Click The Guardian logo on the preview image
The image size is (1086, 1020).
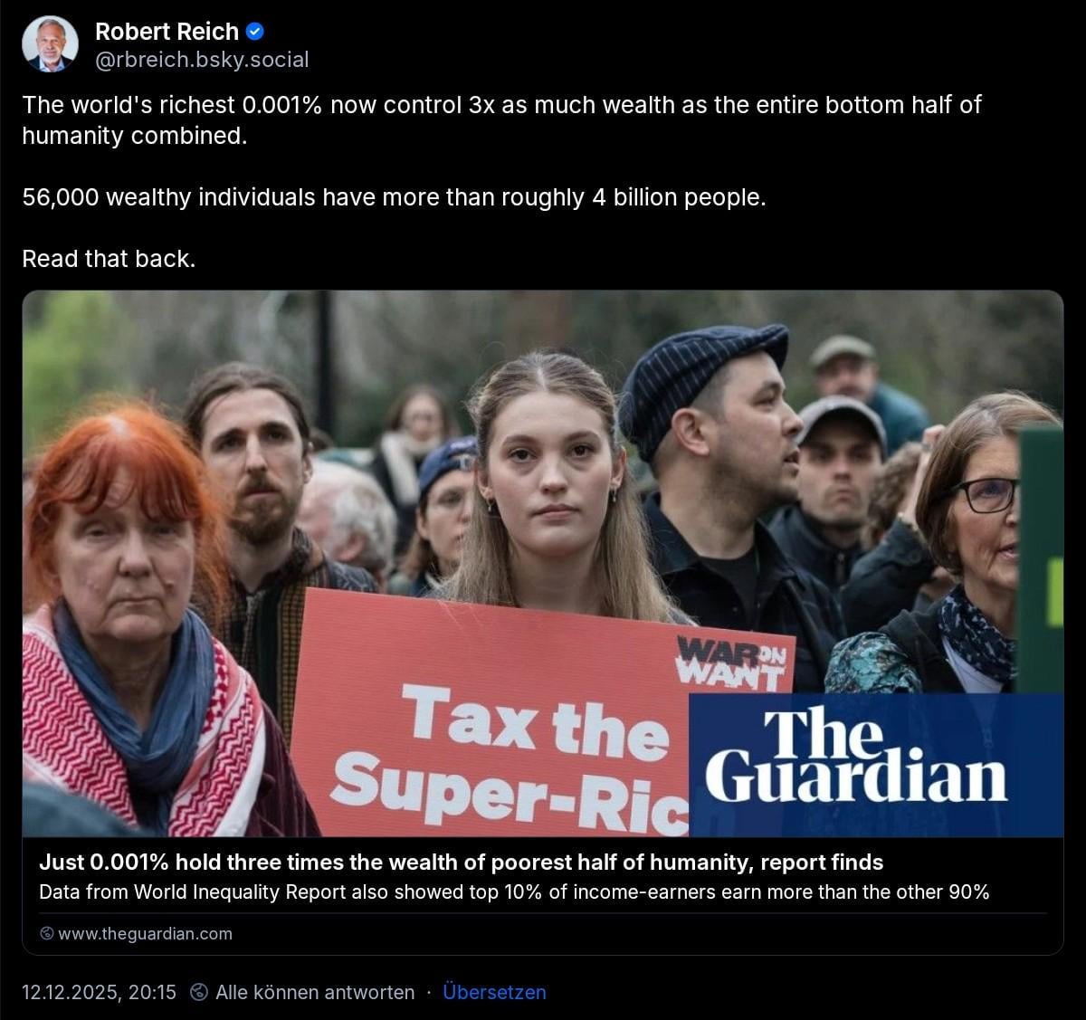[x=855, y=758]
